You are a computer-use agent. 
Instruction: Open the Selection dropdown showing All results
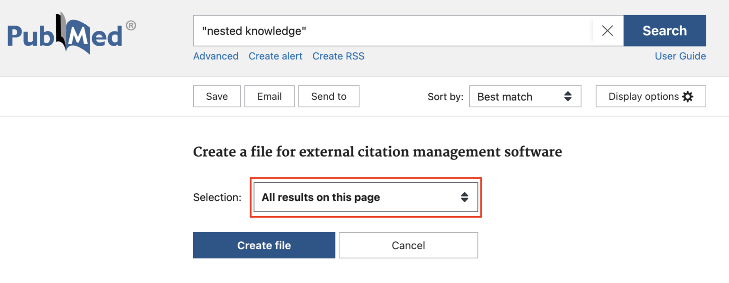tap(365, 197)
